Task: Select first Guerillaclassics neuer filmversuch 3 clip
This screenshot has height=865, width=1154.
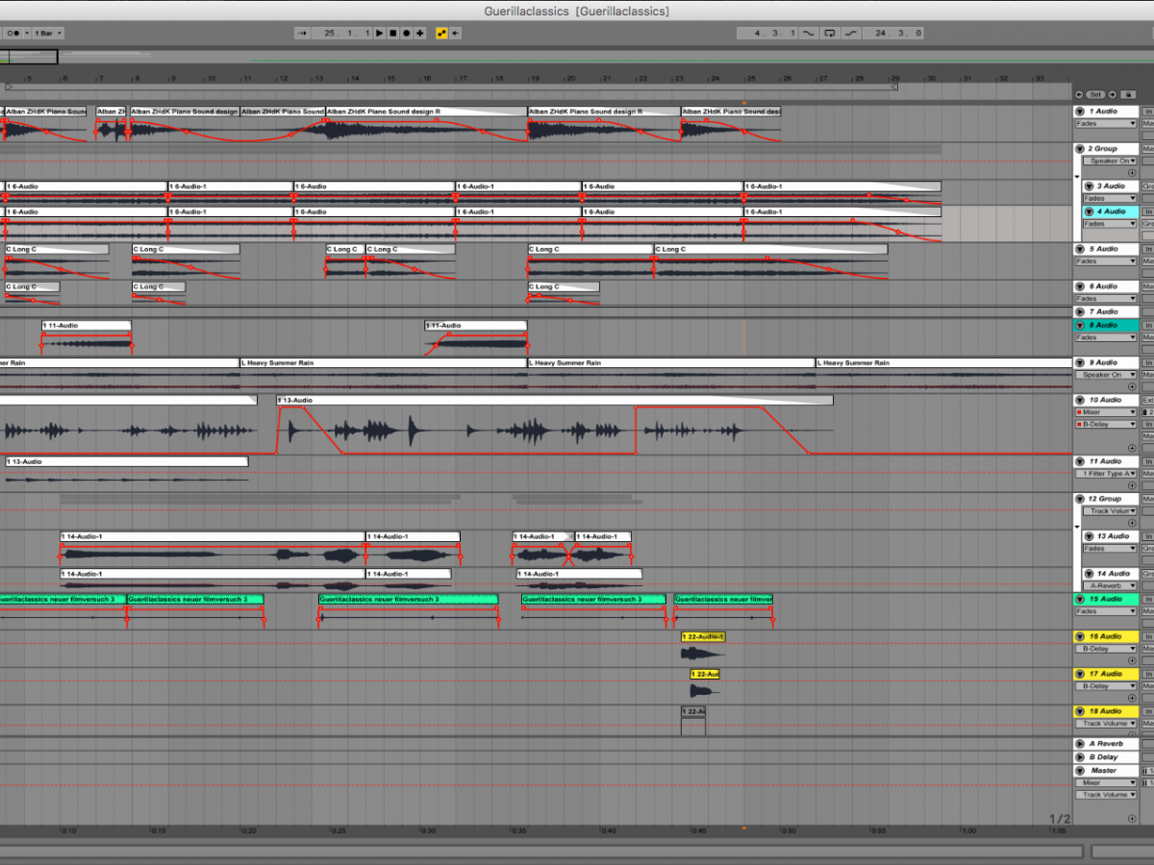Action: pos(63,599)
